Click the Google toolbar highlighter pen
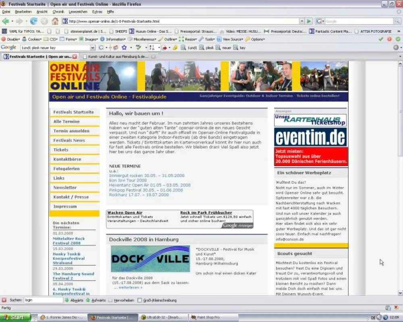This screenshot has width=403, height=322. 175,47
